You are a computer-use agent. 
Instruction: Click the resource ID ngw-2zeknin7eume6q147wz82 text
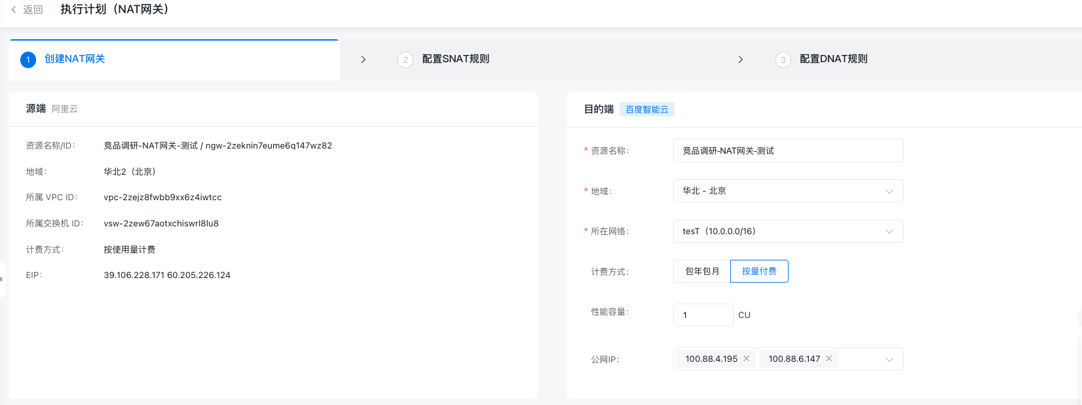(x=269, y=146)
